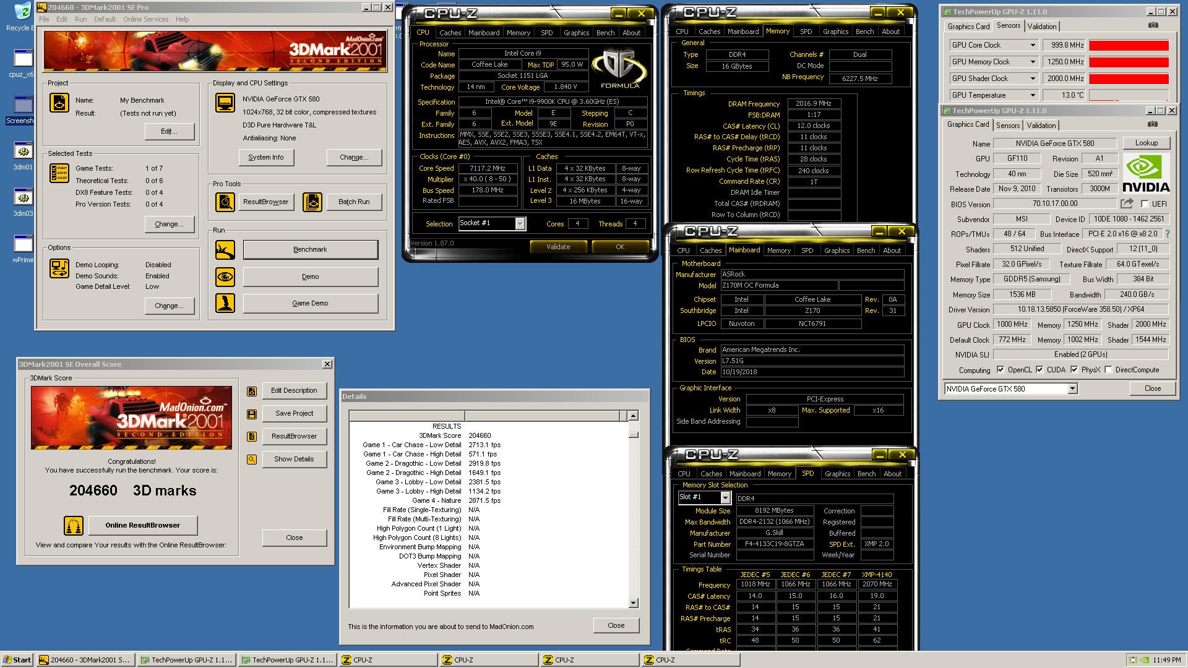The height and width of the screenshot is (668, 1188).
Task: Click the Details list scroll up arrow
Action: (x=633, y=416)
